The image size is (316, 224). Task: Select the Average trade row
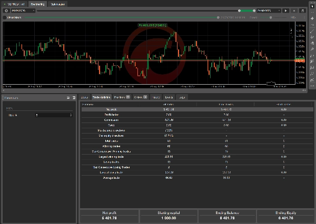(x=197, y=178)
